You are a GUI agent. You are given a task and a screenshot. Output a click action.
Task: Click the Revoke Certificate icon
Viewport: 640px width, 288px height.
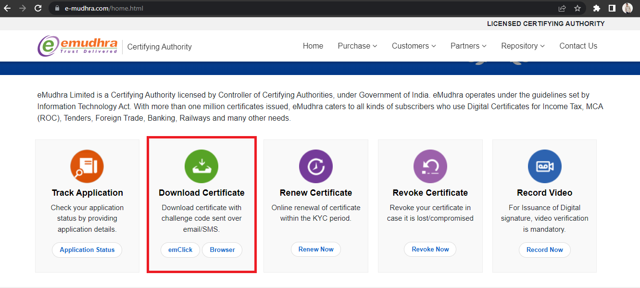point(430,166)
